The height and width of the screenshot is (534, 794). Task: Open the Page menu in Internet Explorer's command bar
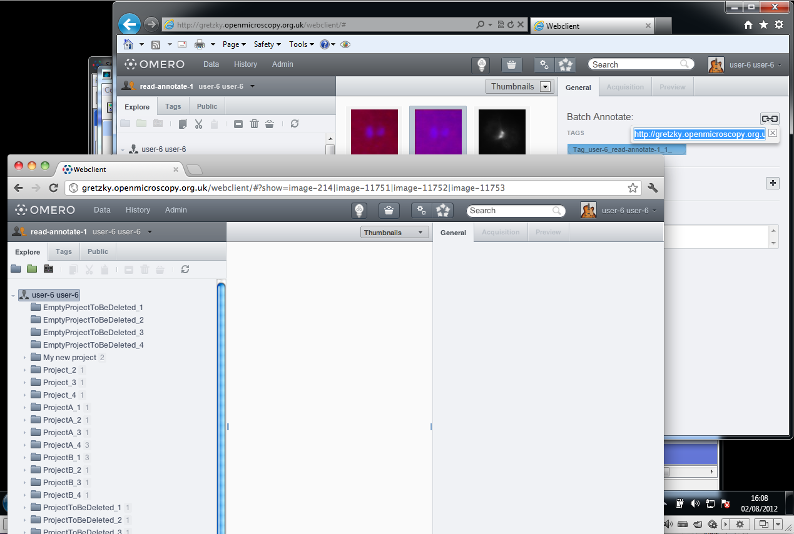(x=234, y=44)
